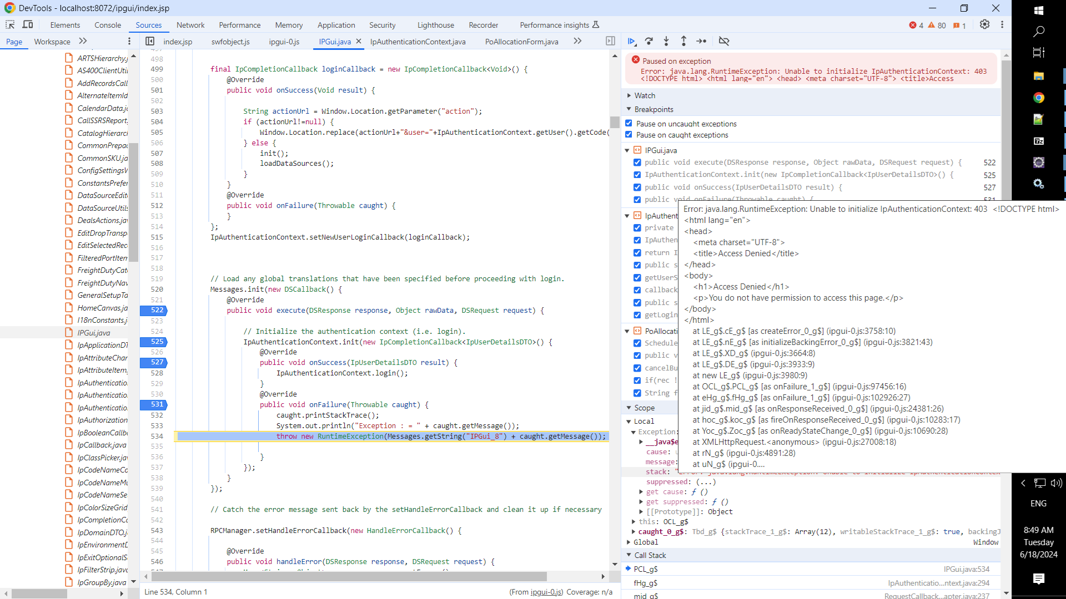Step out of current function
Image resolution: width=1066 pixels, height=599 pixels.
(683, 41)
